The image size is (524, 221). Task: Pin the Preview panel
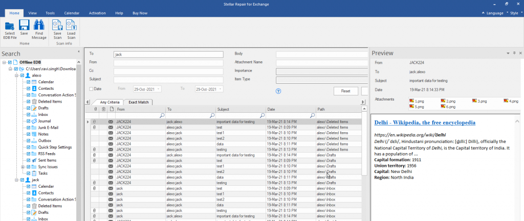coord(514,53)
